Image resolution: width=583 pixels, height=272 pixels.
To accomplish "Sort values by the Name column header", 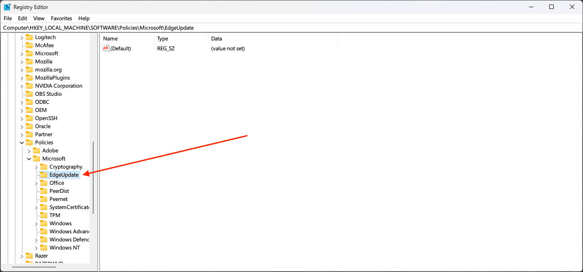I will pos(127,39).
